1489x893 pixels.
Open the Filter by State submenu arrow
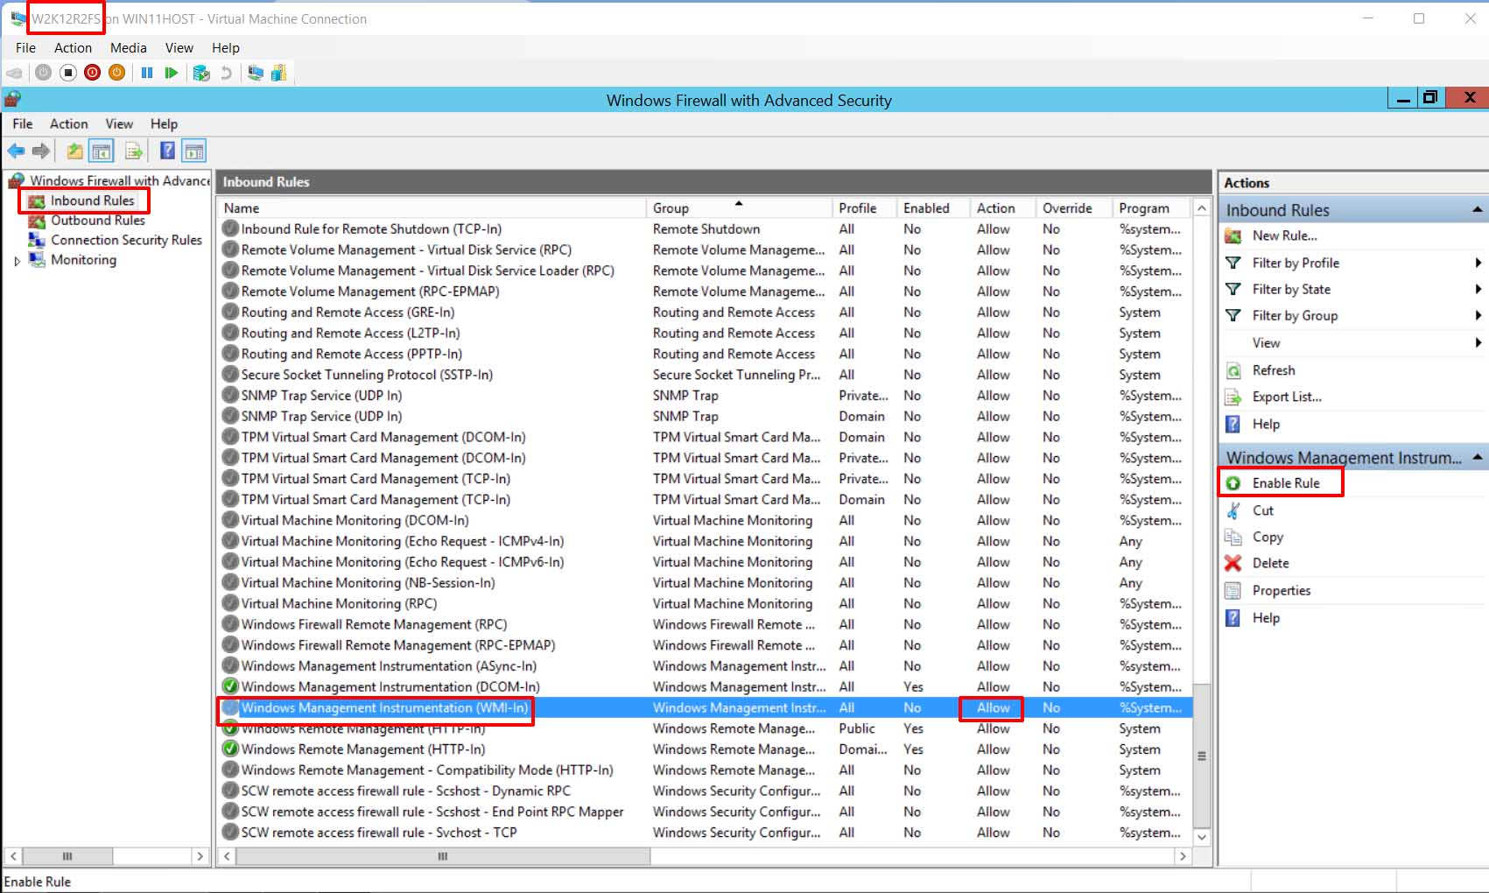pyautogui.click(x=1478, y=289)
